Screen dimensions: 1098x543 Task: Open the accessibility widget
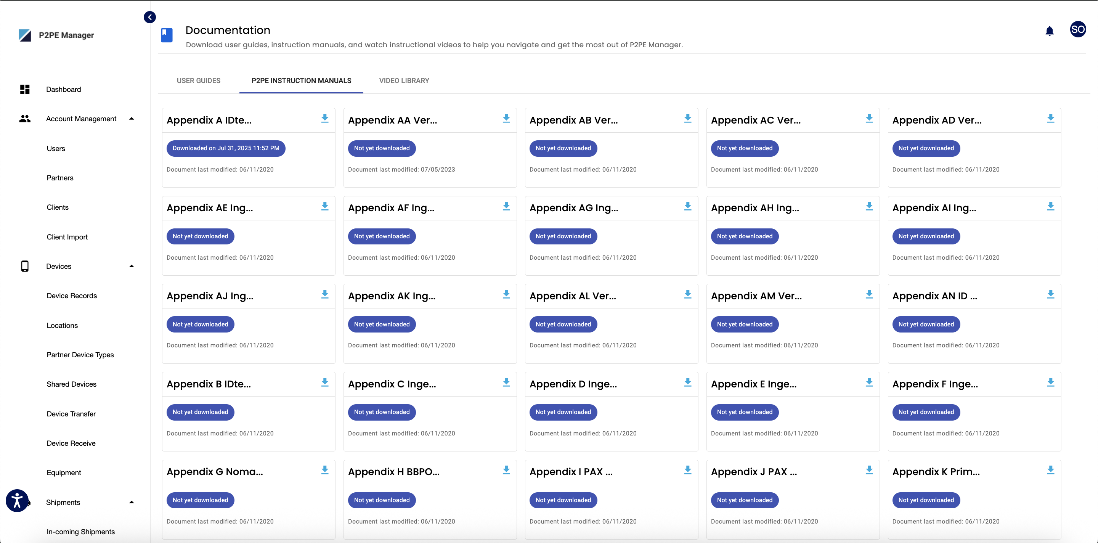click(x=17, y=500)
